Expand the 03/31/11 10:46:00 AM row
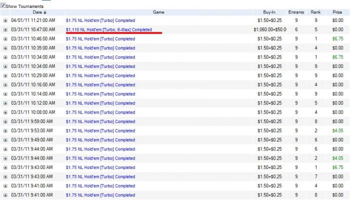 (x=5, y=39)
